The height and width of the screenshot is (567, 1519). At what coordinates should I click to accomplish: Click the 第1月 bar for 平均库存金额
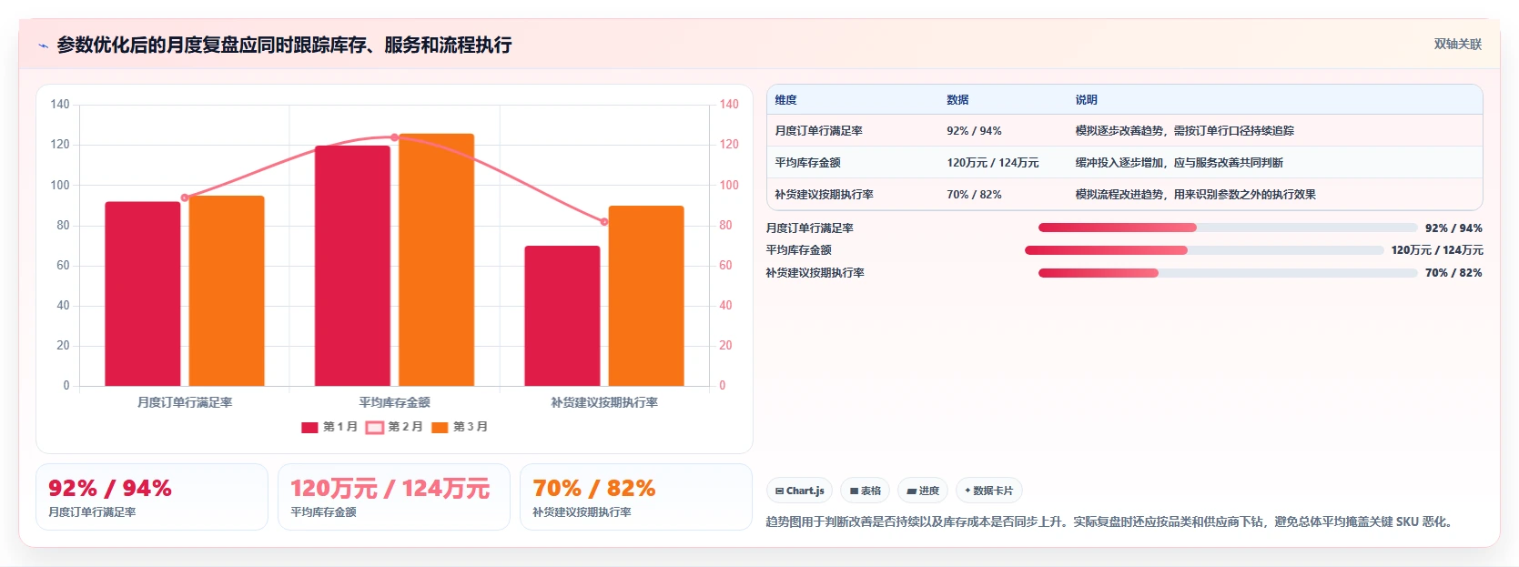352,266
